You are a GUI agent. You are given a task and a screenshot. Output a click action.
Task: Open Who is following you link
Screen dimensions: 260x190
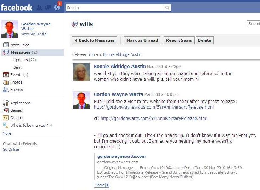[29, 125]
